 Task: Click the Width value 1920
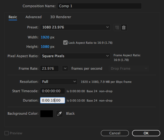(45, 37)
